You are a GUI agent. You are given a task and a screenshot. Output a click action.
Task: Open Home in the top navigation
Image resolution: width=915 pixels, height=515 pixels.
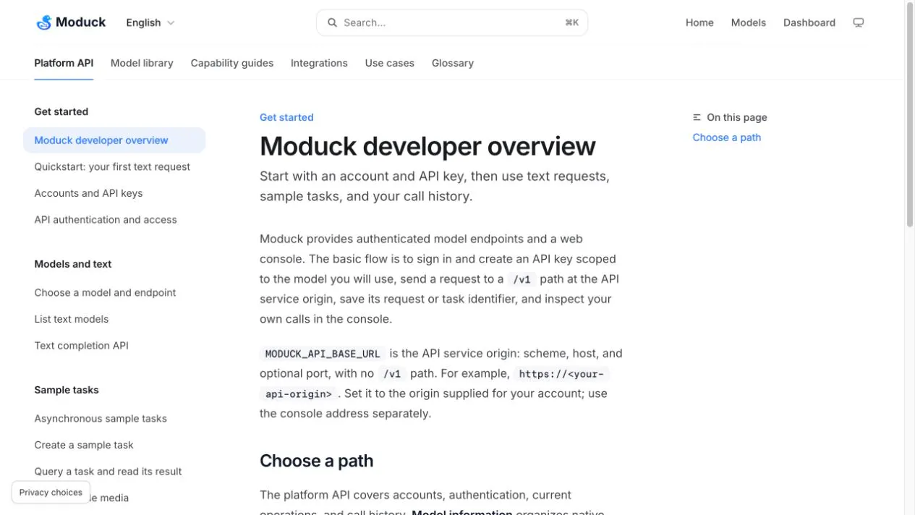[699, 22]
